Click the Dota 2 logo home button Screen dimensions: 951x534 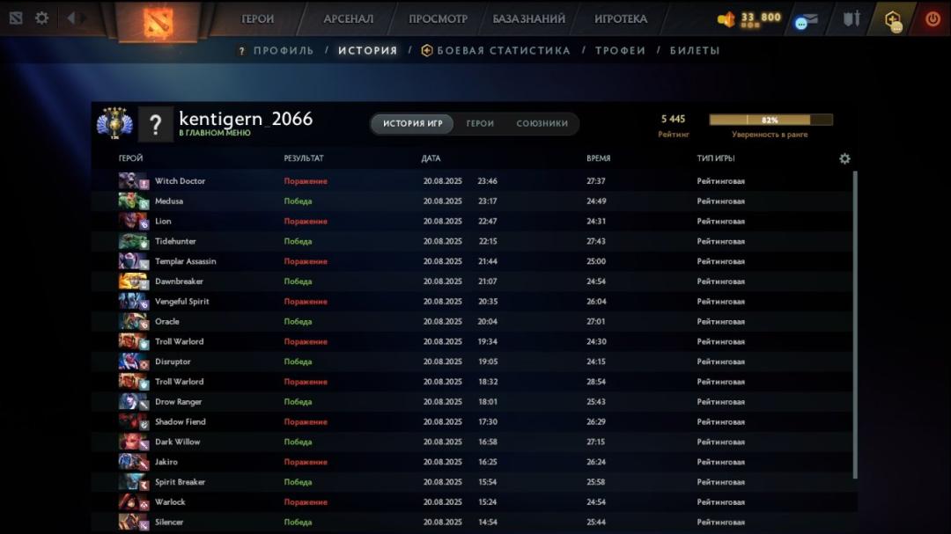pos(158,22)
